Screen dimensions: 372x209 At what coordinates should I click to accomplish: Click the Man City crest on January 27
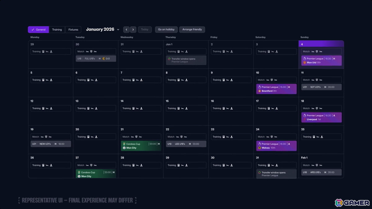pyautogui.click(x=79, y=176)
